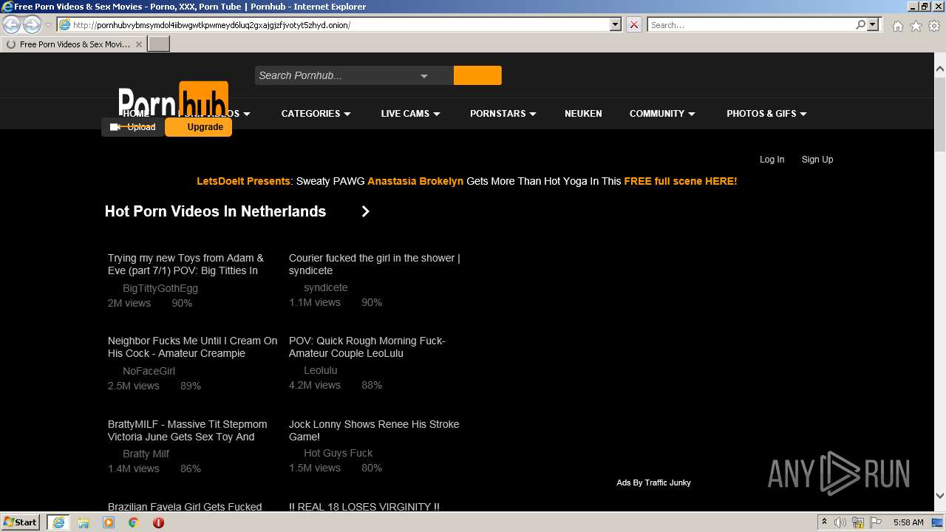Click the camera icon beside Upload

(x=115, y=127)
